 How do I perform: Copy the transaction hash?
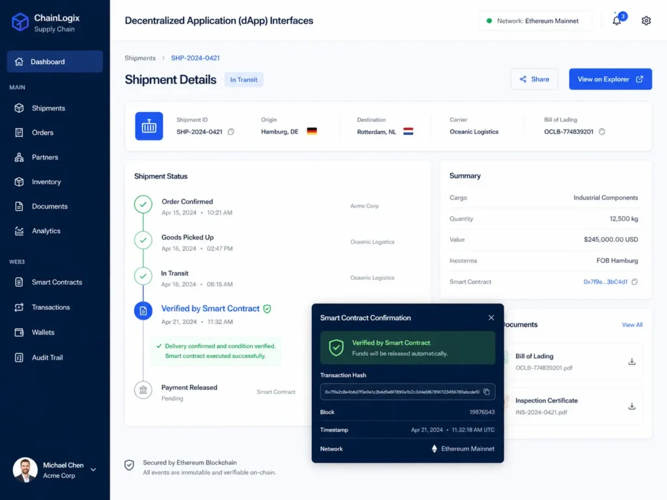coord(487,392)
